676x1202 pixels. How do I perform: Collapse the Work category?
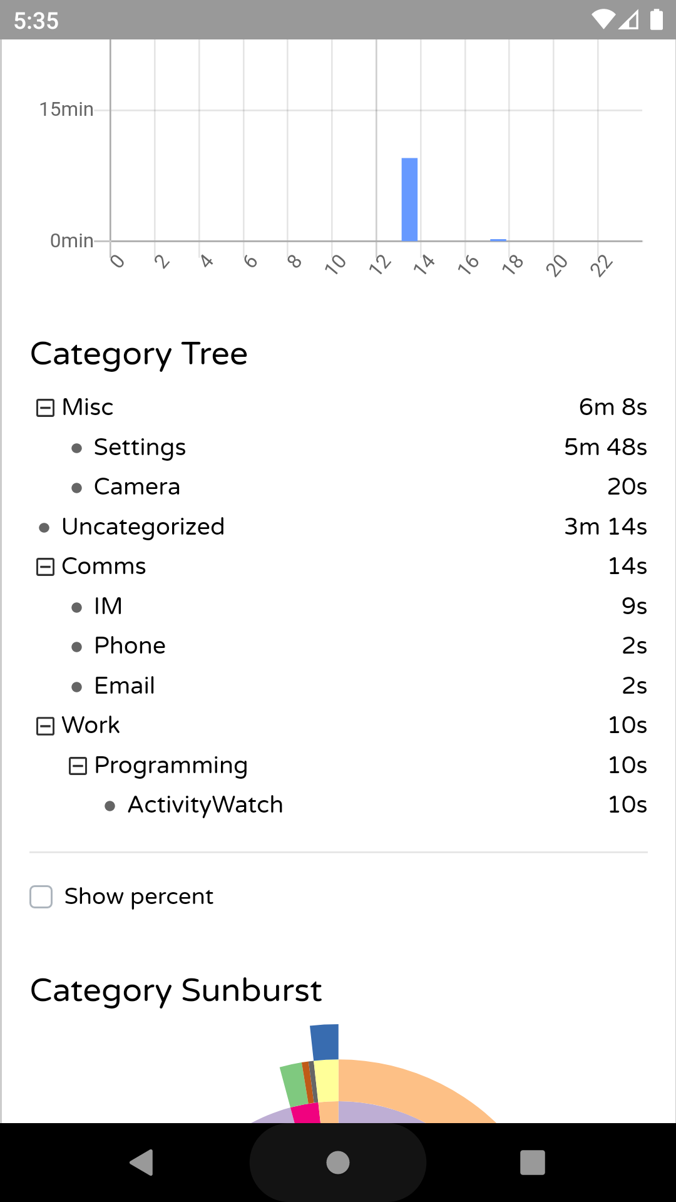[45, 726]
